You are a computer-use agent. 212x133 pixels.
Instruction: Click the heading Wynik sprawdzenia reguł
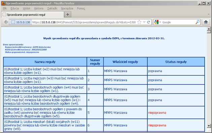[x=104, y=38]
